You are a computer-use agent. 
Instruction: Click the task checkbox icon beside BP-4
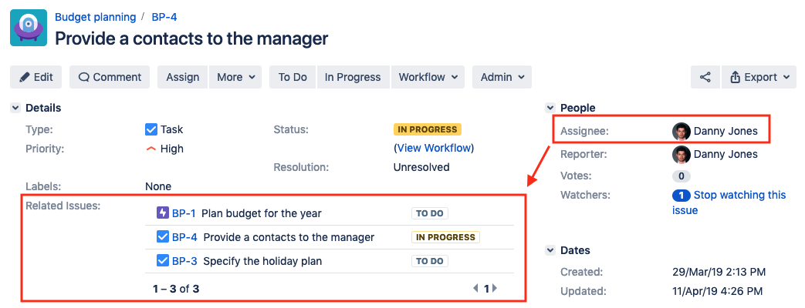(163, 237)
